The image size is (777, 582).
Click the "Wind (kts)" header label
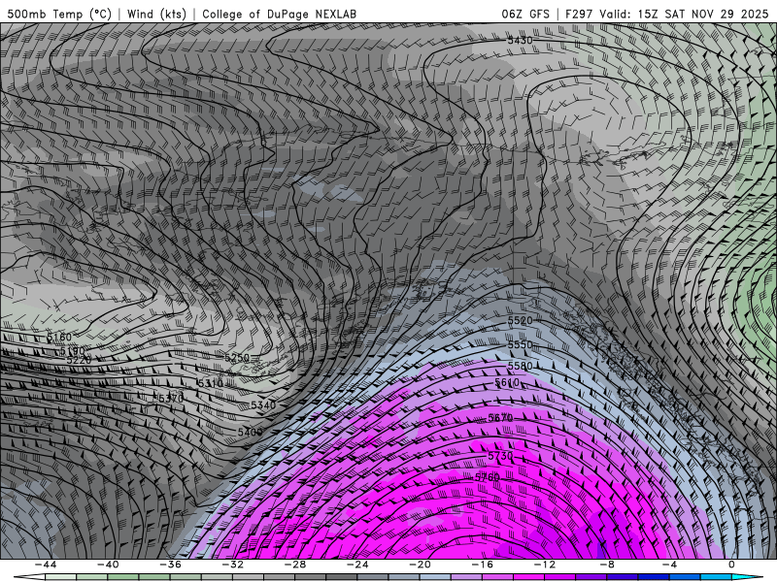pyautogui.click(x=156, y=14)
